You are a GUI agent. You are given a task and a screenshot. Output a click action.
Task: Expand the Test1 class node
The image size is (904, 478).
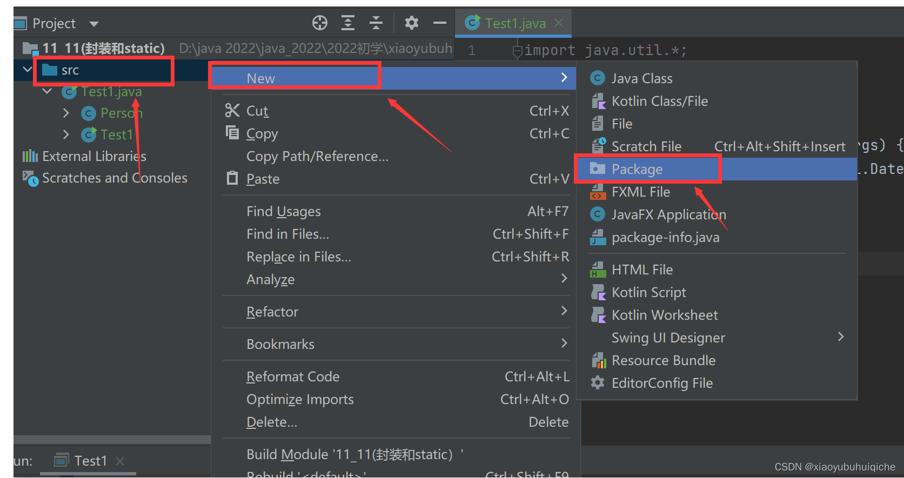[66, 134]
